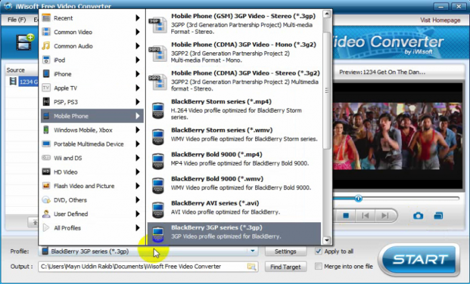Viewport: 470px width, 284px height.
Task: Click the Portable Multimedia Device icon
Action: coord(46,144)
